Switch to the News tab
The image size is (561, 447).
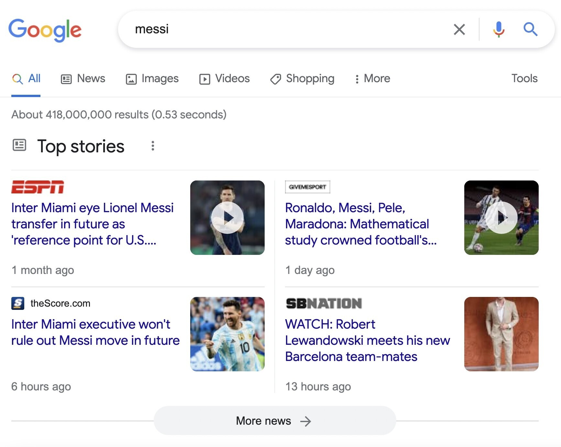point(83,79)
